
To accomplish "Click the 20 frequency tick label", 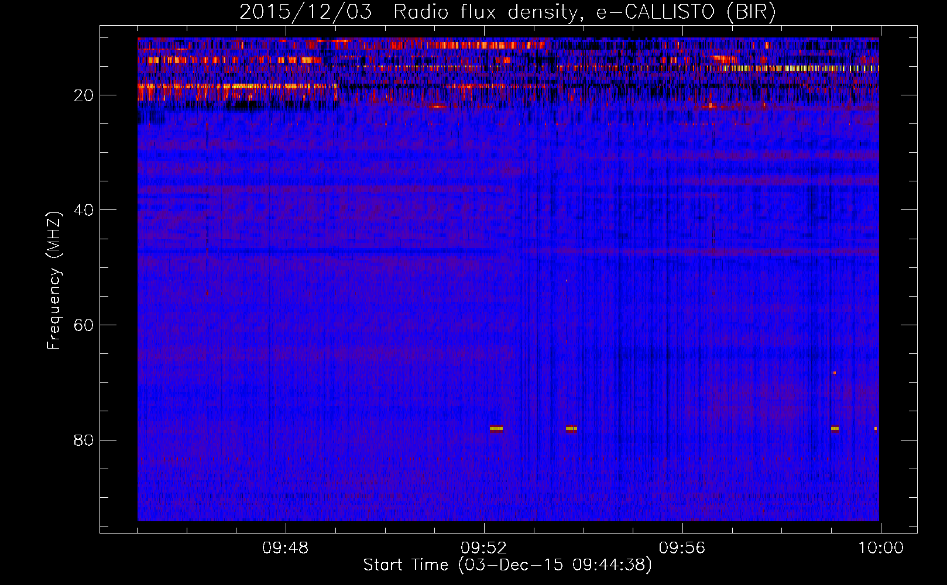I will (x=84, y=95).
